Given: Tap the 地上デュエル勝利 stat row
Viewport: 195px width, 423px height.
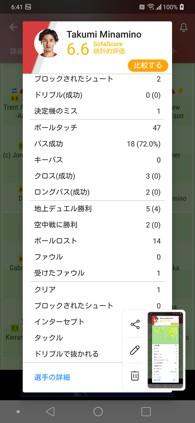Looking at the screenshot, I should pyautogui.click(x=97, y=209).
